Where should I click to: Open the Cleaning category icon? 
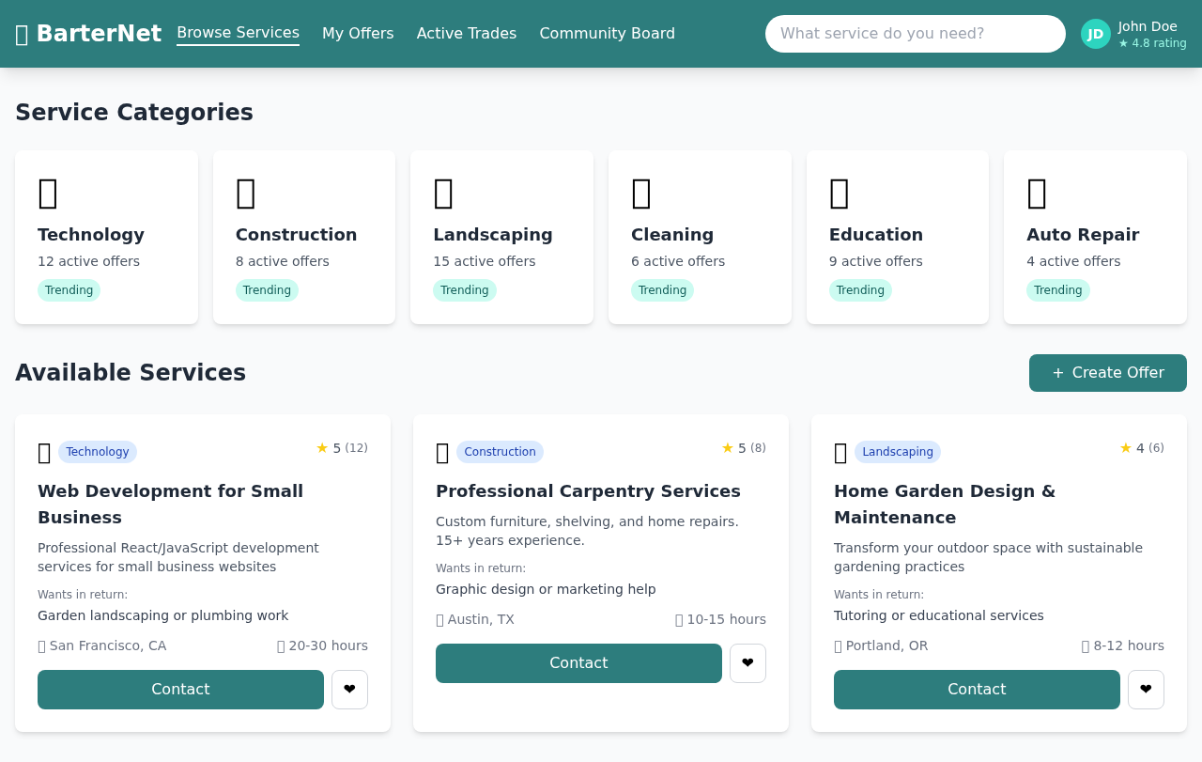pos(641,194)
